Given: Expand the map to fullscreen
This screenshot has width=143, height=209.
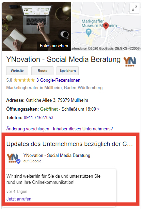Looking at the screenshot, I should pyautogui.click(x=134, y=8).
